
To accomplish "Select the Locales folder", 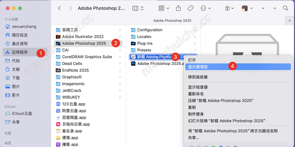I will (x=163, y=37).
